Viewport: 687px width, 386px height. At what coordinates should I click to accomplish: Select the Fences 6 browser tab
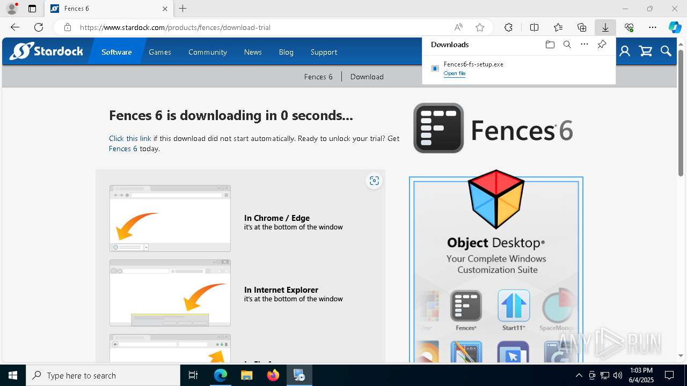click(107, 9)
